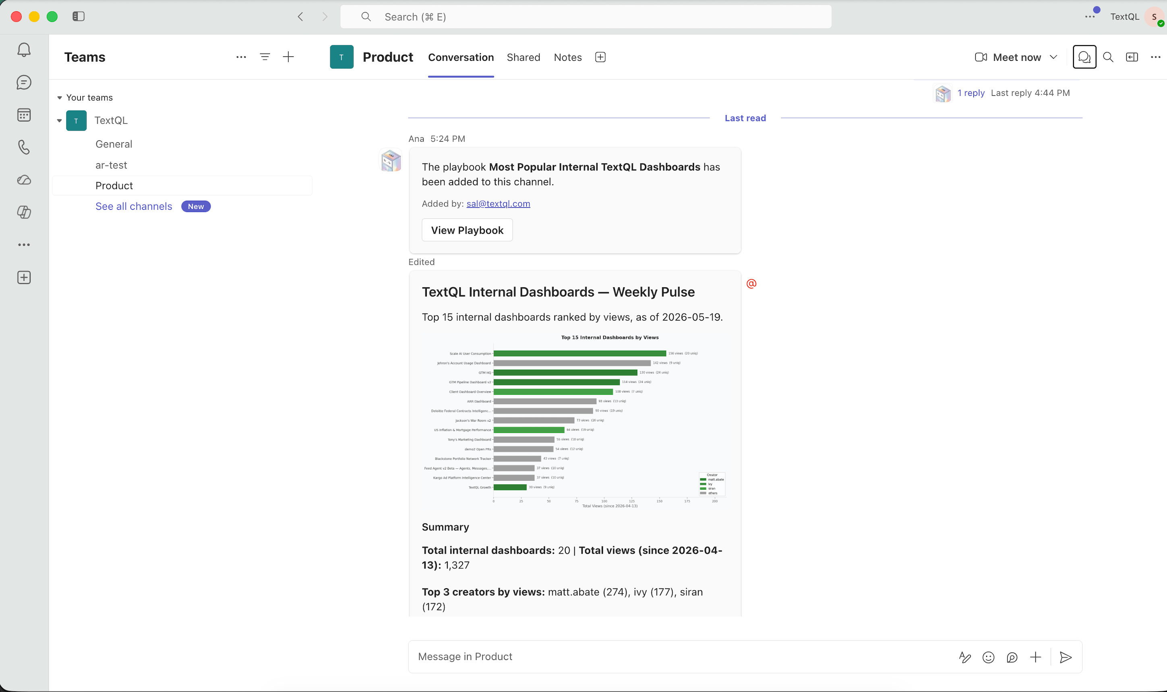Click the compose plus icon for attachments
This screenshot has height=692, width=1167.
point(1035,657)
